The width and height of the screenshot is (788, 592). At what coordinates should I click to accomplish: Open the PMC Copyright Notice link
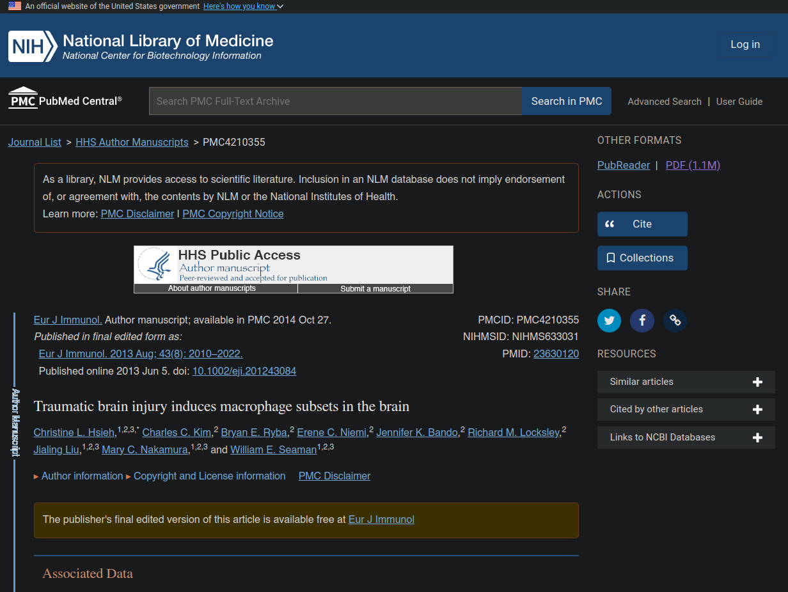(233, 214)
